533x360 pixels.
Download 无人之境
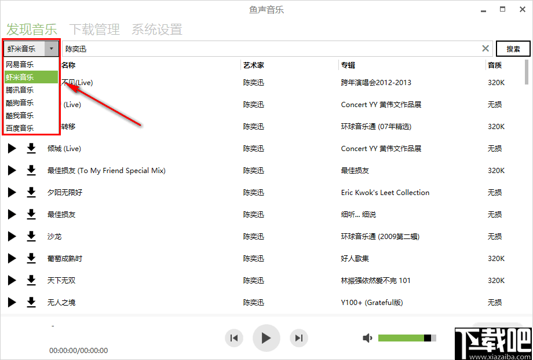tap(31, 302)
